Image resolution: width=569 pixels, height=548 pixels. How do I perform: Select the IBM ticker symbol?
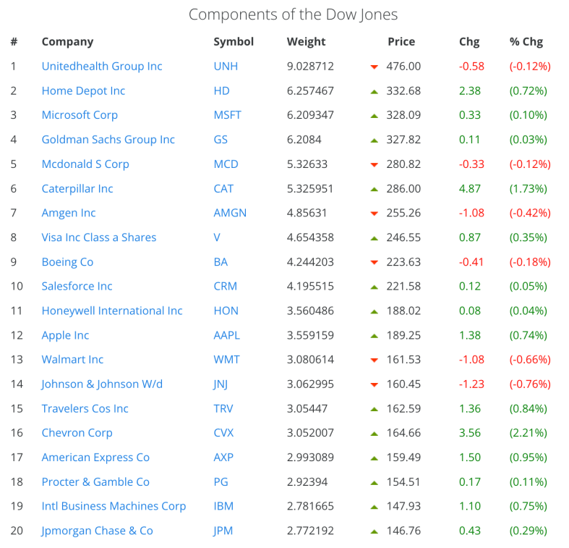223,506
